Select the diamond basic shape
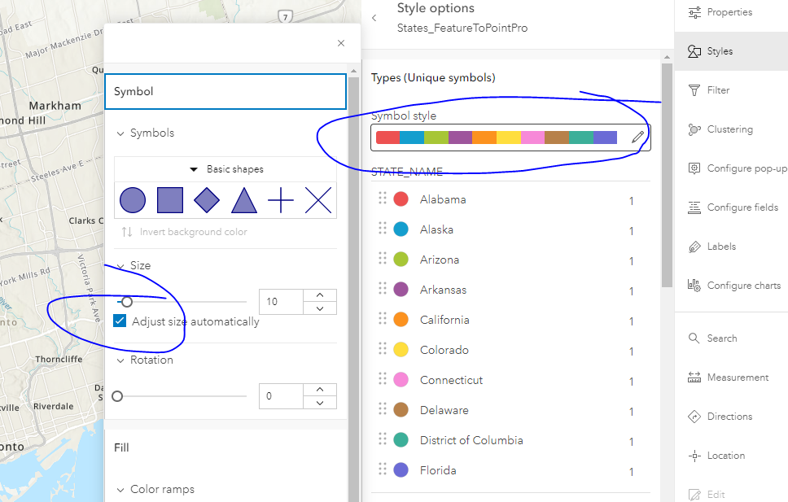788x502 pixels. coord(208,199)
